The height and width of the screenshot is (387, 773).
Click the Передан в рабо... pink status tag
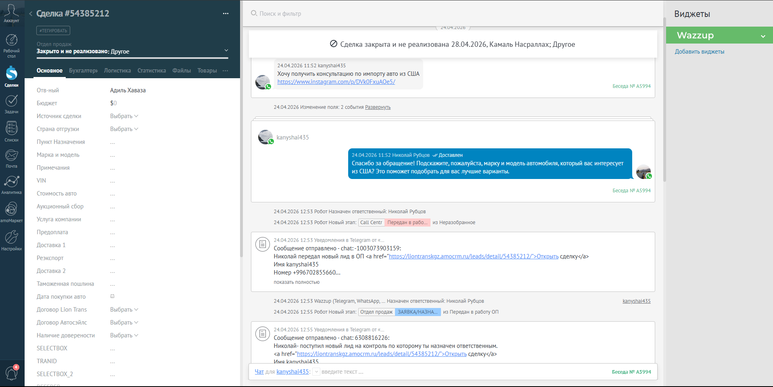[x=407, y=223]
